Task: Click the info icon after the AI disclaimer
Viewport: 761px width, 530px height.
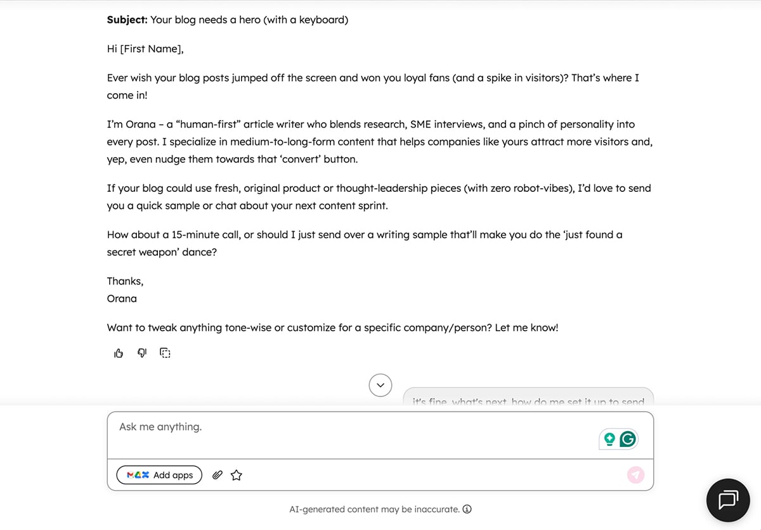Action: click(x=467, y=509)
